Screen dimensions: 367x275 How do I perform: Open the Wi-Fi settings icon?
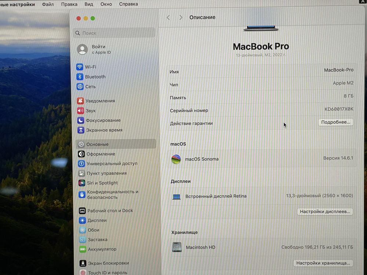80,67
